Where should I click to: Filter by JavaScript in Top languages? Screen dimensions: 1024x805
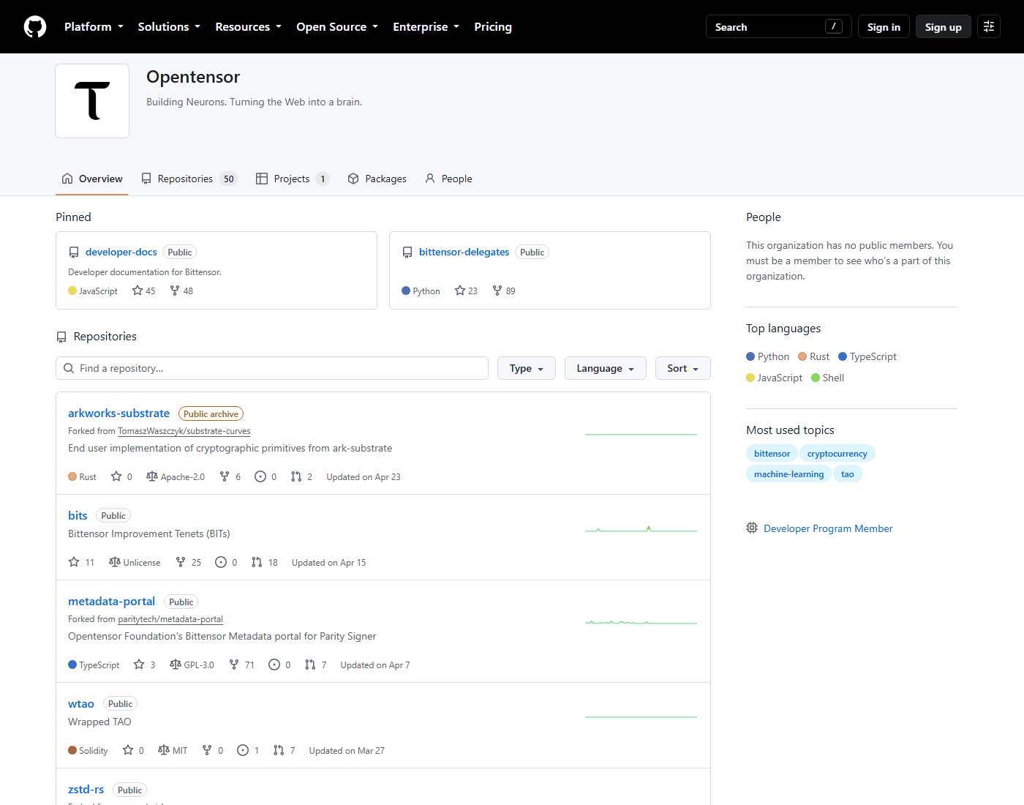click(x=775, y=378)
